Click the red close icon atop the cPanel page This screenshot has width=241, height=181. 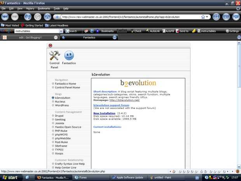51,46
